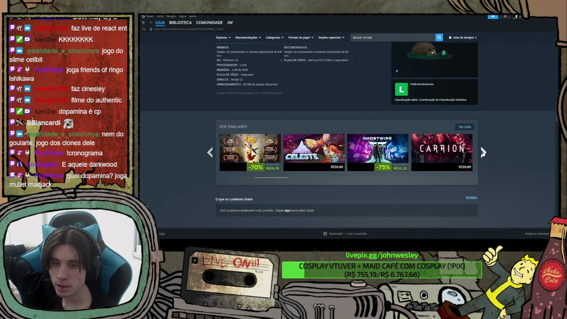Open the Celeste game card
This screenshot has height=319, width=567.
coord(314,152)
